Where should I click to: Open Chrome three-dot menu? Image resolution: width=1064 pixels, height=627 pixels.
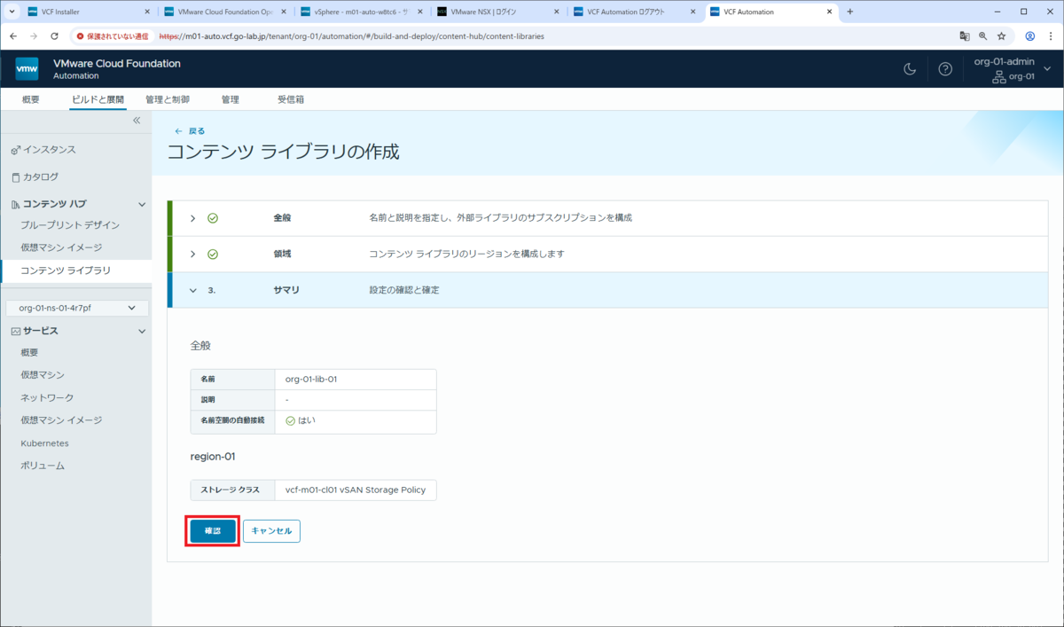(1050, 36)
